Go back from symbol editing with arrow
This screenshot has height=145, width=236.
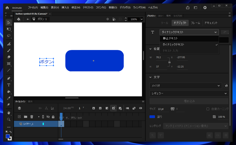(28, 19)
